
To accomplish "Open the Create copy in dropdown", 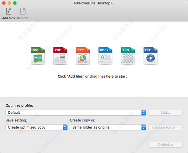I will point(108,127).
